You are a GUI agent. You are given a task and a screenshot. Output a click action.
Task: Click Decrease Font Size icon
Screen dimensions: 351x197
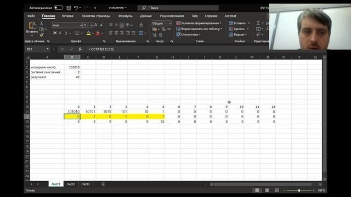(101, 25)
